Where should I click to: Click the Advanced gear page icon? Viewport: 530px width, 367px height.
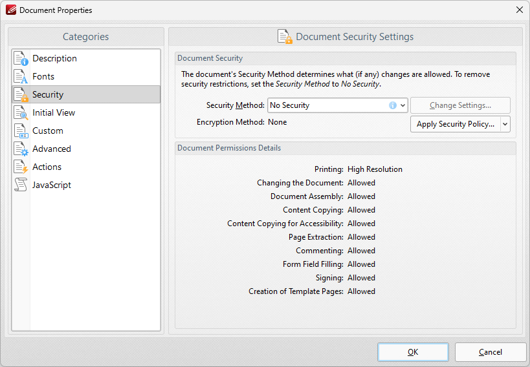(21, 149)
